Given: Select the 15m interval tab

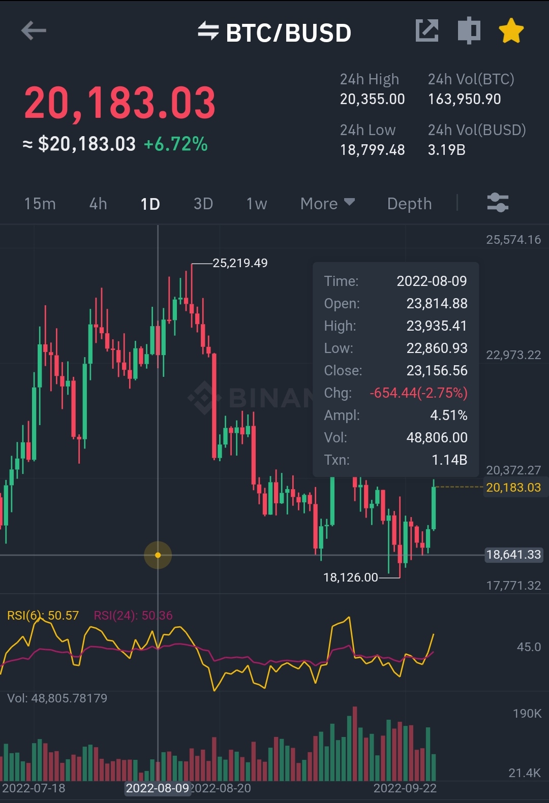Looking at the screenshot, I should pyautogui.click(x=40, y=204).
